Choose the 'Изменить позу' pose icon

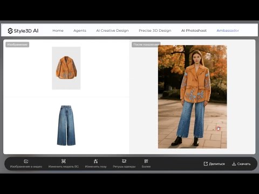[x=96, y=161]
